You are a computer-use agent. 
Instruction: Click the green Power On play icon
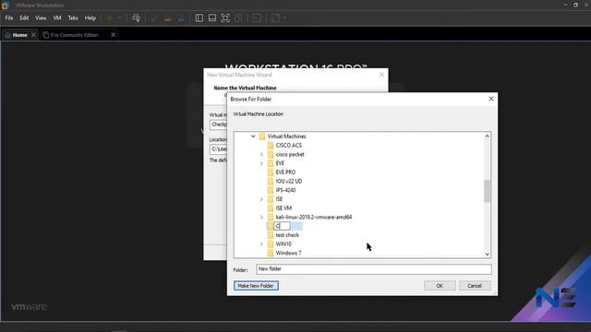[110, 18]
